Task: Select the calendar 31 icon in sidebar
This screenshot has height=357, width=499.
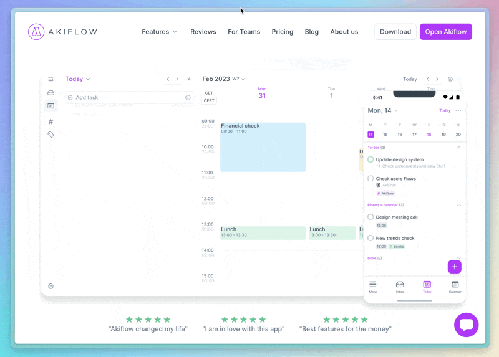Action: tap(51, 106)
